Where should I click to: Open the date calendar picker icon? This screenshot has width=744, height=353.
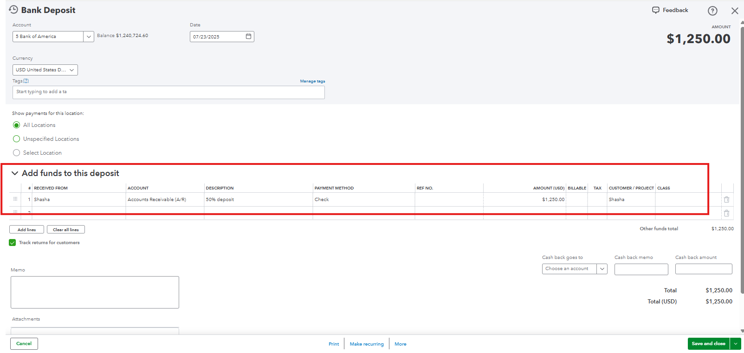248,36
